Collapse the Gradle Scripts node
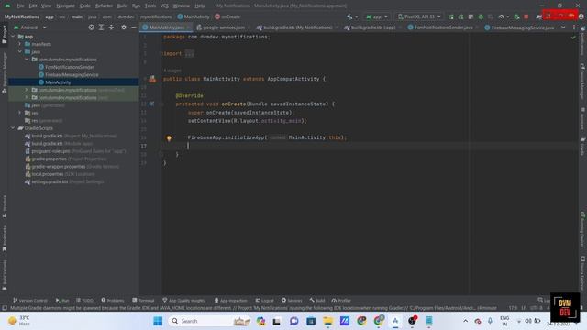Viewport: 587px width, 330px height. click(x=13, y=128)
